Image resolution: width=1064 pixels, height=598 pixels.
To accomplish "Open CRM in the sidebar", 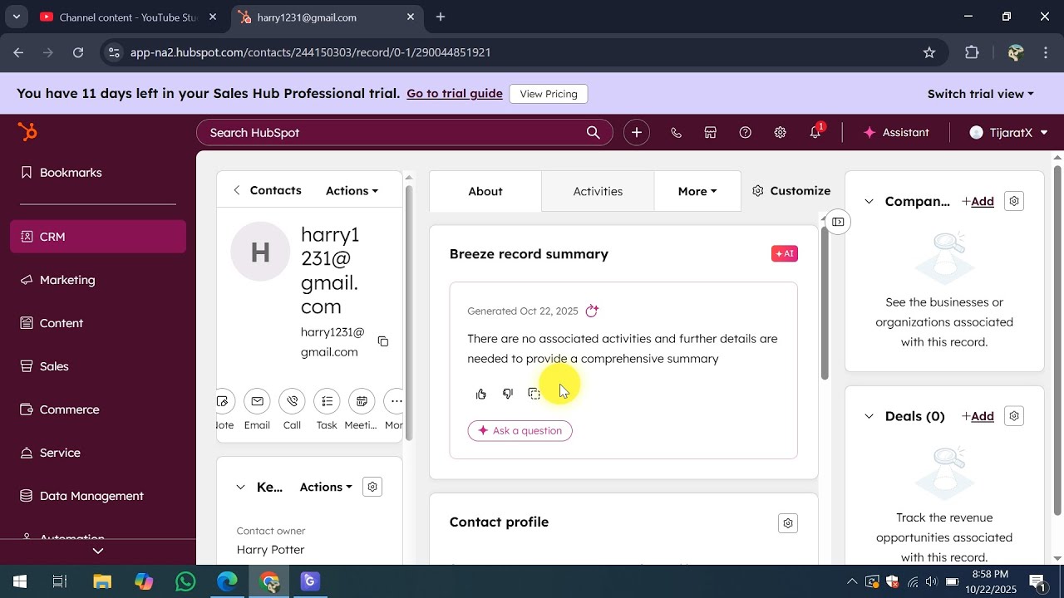I will (98, 237).
